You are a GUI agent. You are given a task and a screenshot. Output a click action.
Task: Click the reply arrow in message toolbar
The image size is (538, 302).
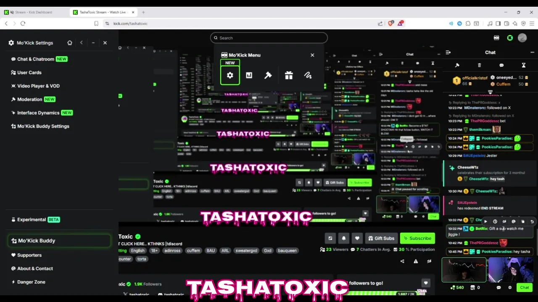pos(532,221)
